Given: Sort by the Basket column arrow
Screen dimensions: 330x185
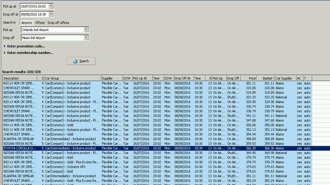Looking at the screenshot, I should tap(273, 78).
